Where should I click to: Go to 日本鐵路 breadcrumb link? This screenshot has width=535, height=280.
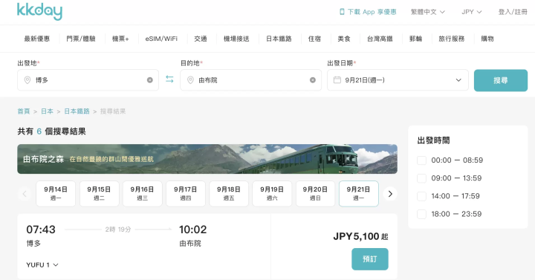[77, 111]
